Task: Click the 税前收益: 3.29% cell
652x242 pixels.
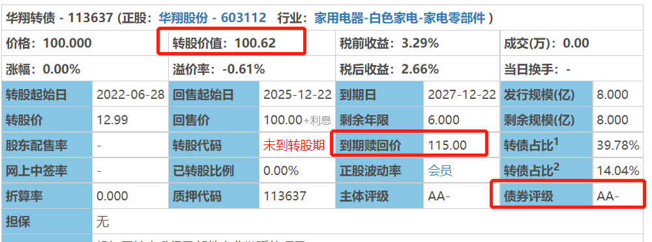Action: click(x=417, y=43)
